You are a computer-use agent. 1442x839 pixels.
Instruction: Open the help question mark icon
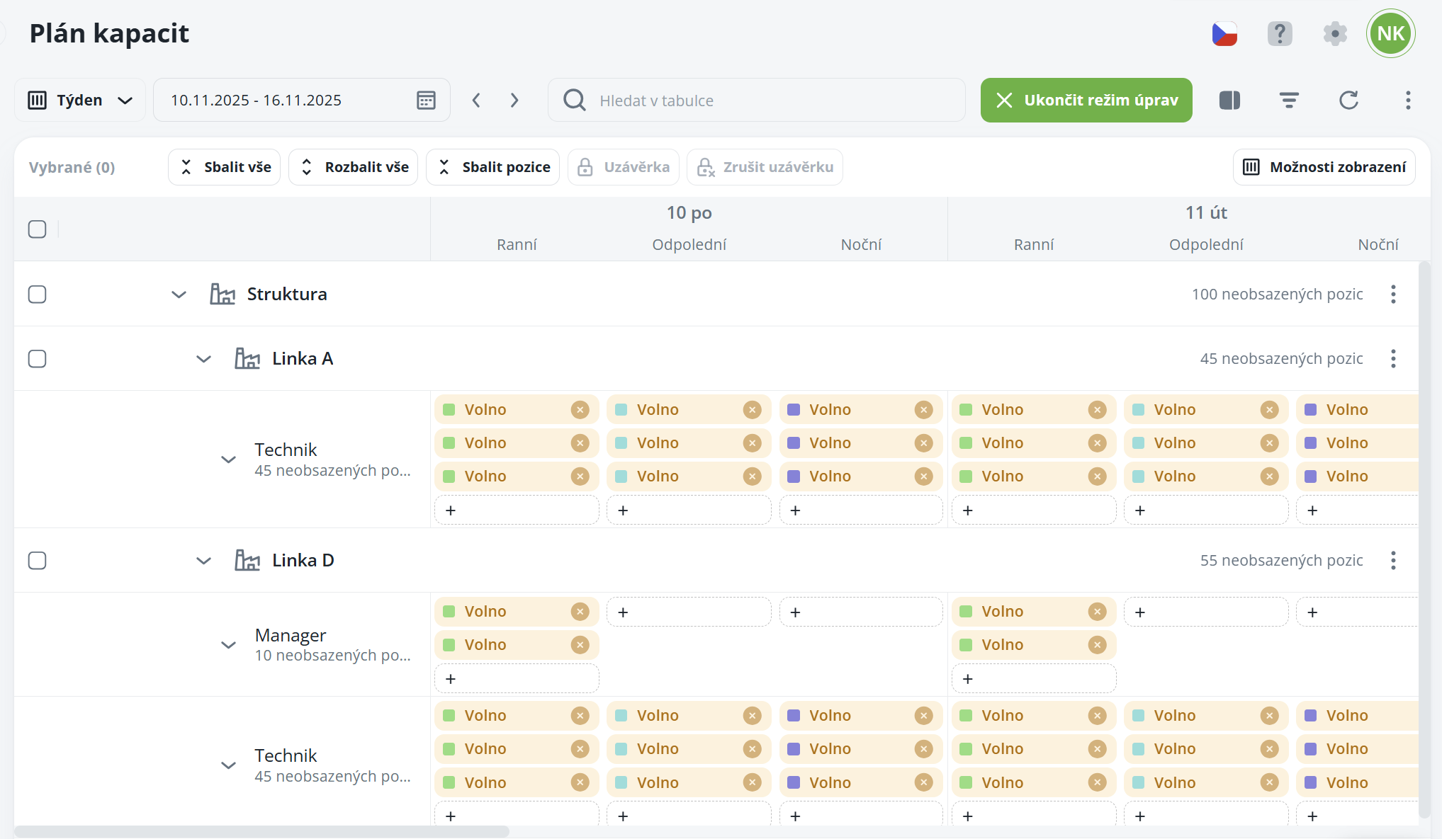pos(1280,33)
